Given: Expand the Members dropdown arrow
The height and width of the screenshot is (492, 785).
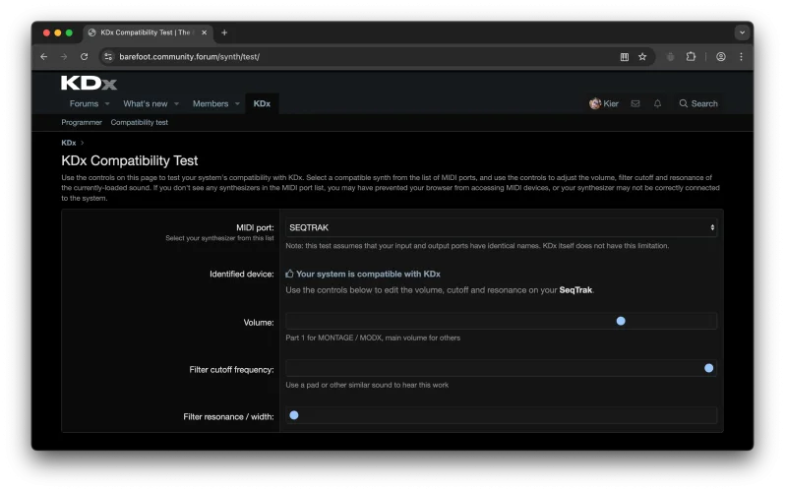Looking at the screenshot, I should 237,103.
